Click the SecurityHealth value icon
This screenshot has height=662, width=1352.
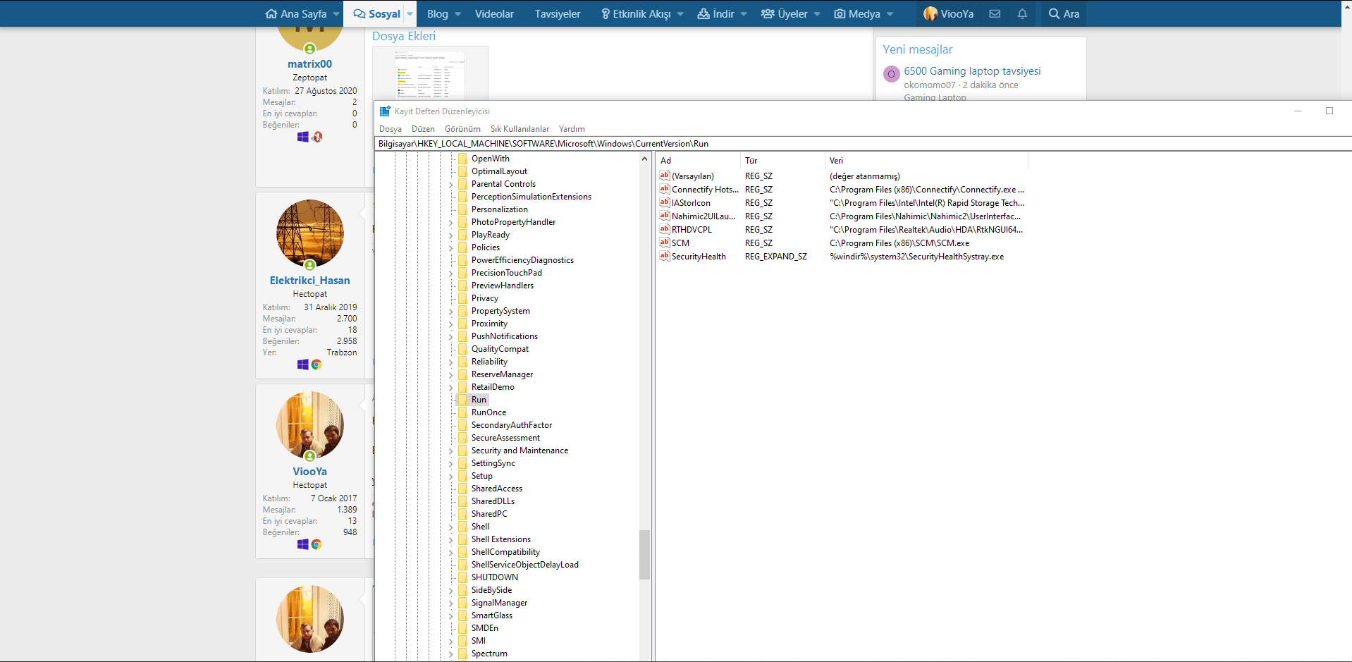664,256
